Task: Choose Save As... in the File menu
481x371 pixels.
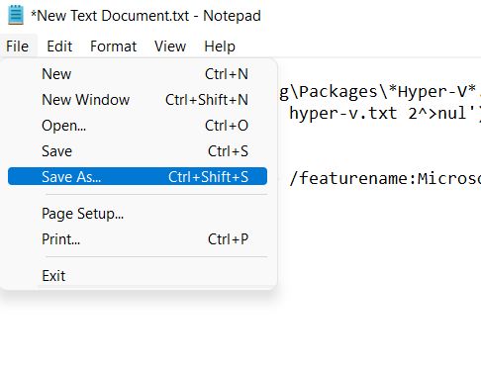Action: [138, 176]
